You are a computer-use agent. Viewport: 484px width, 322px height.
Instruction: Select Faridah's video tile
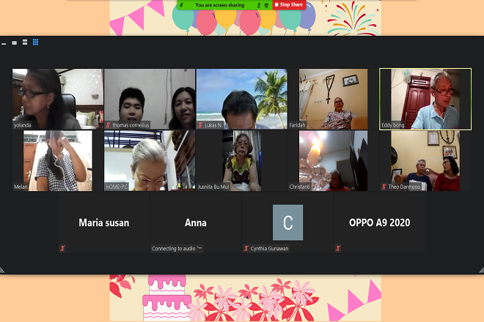tap(333, 99)
